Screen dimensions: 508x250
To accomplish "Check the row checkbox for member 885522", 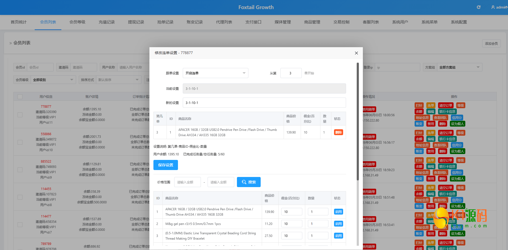I will (20, 170).
